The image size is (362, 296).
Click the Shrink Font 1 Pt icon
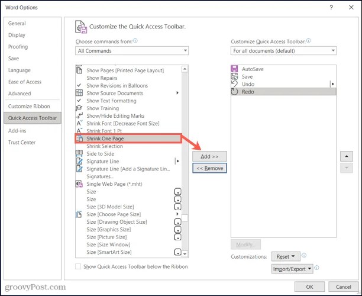click(79, 131)
